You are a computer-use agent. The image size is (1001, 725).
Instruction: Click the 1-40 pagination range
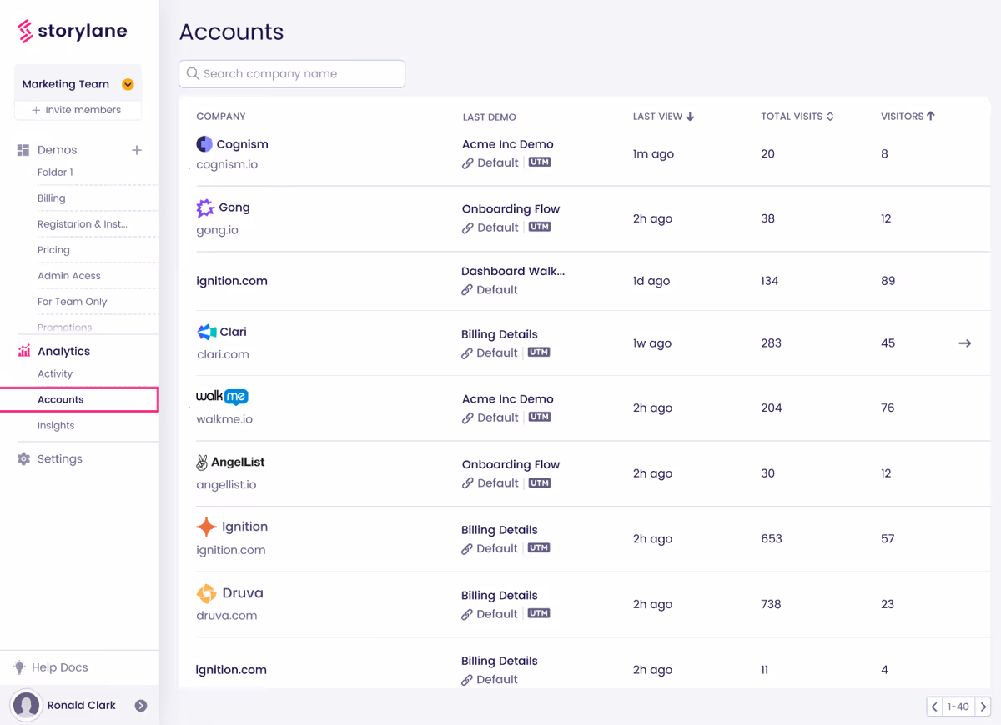click(x=958, y=707)
